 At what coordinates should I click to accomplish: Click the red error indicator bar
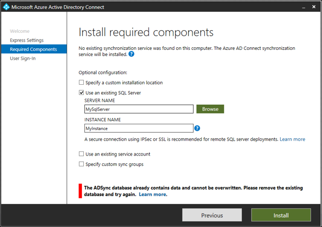click(x=80, y=191)
